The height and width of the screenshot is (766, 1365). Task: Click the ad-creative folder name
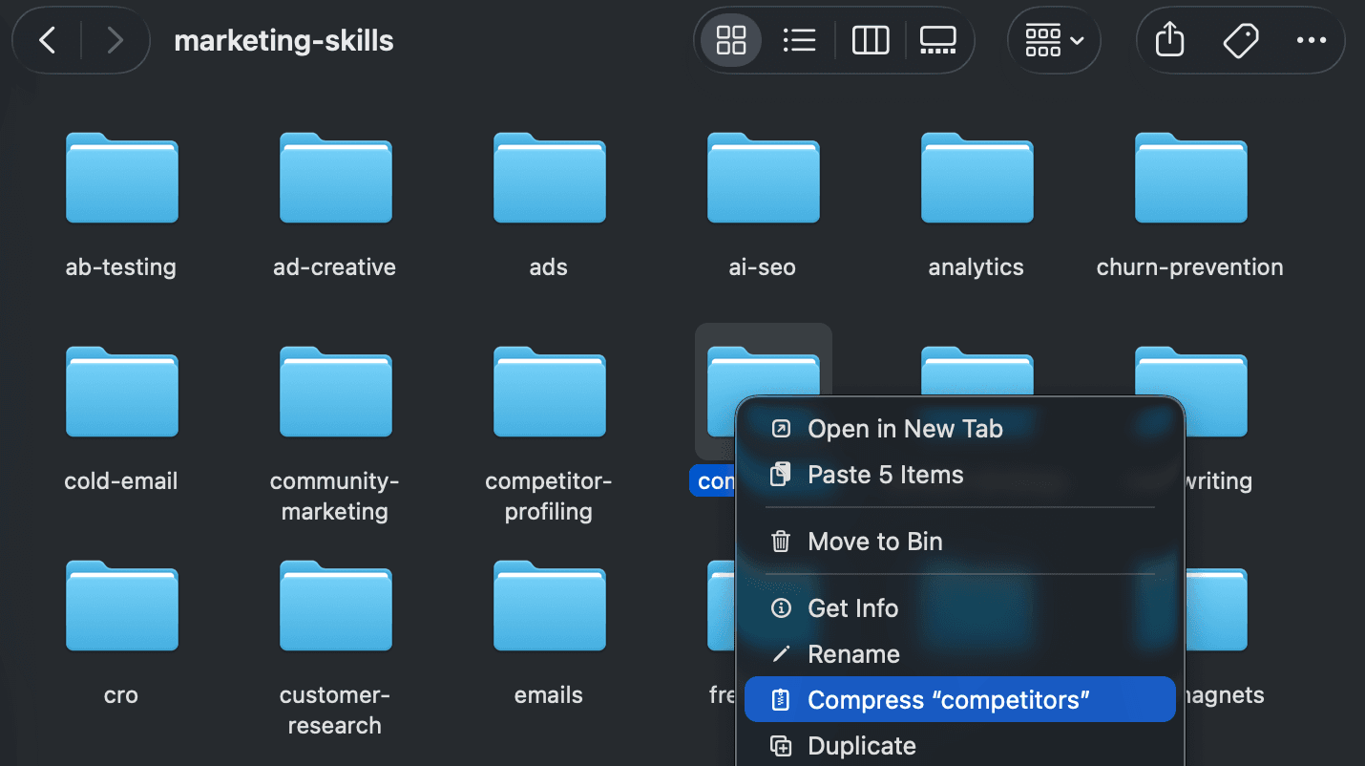coord(335,267)
